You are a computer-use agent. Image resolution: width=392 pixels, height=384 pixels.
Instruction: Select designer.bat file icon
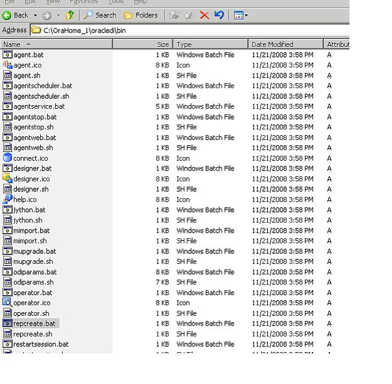(8, 168)
